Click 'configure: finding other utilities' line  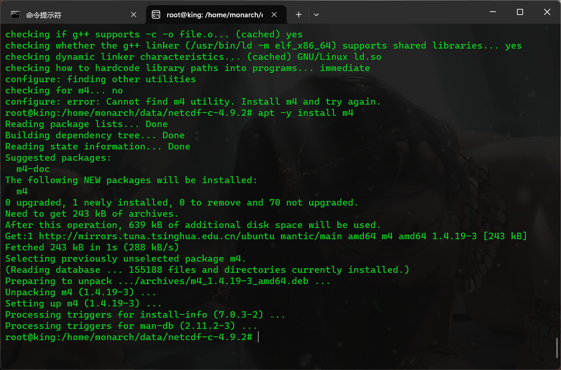click(101, 79)
